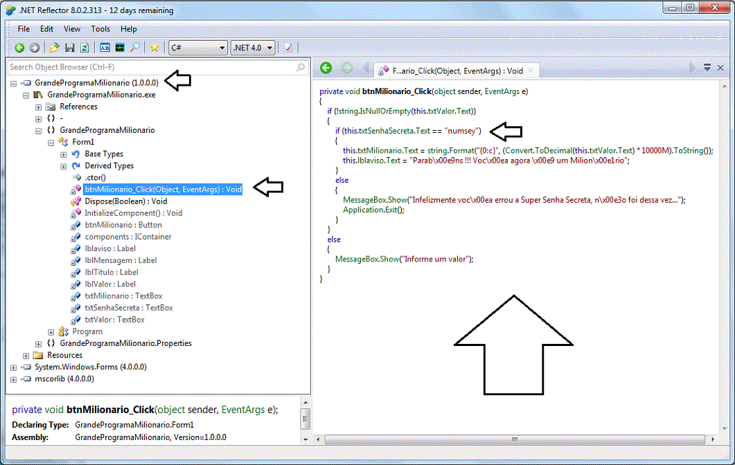Click the greyed forward arrow in code pane

[347, 68]
